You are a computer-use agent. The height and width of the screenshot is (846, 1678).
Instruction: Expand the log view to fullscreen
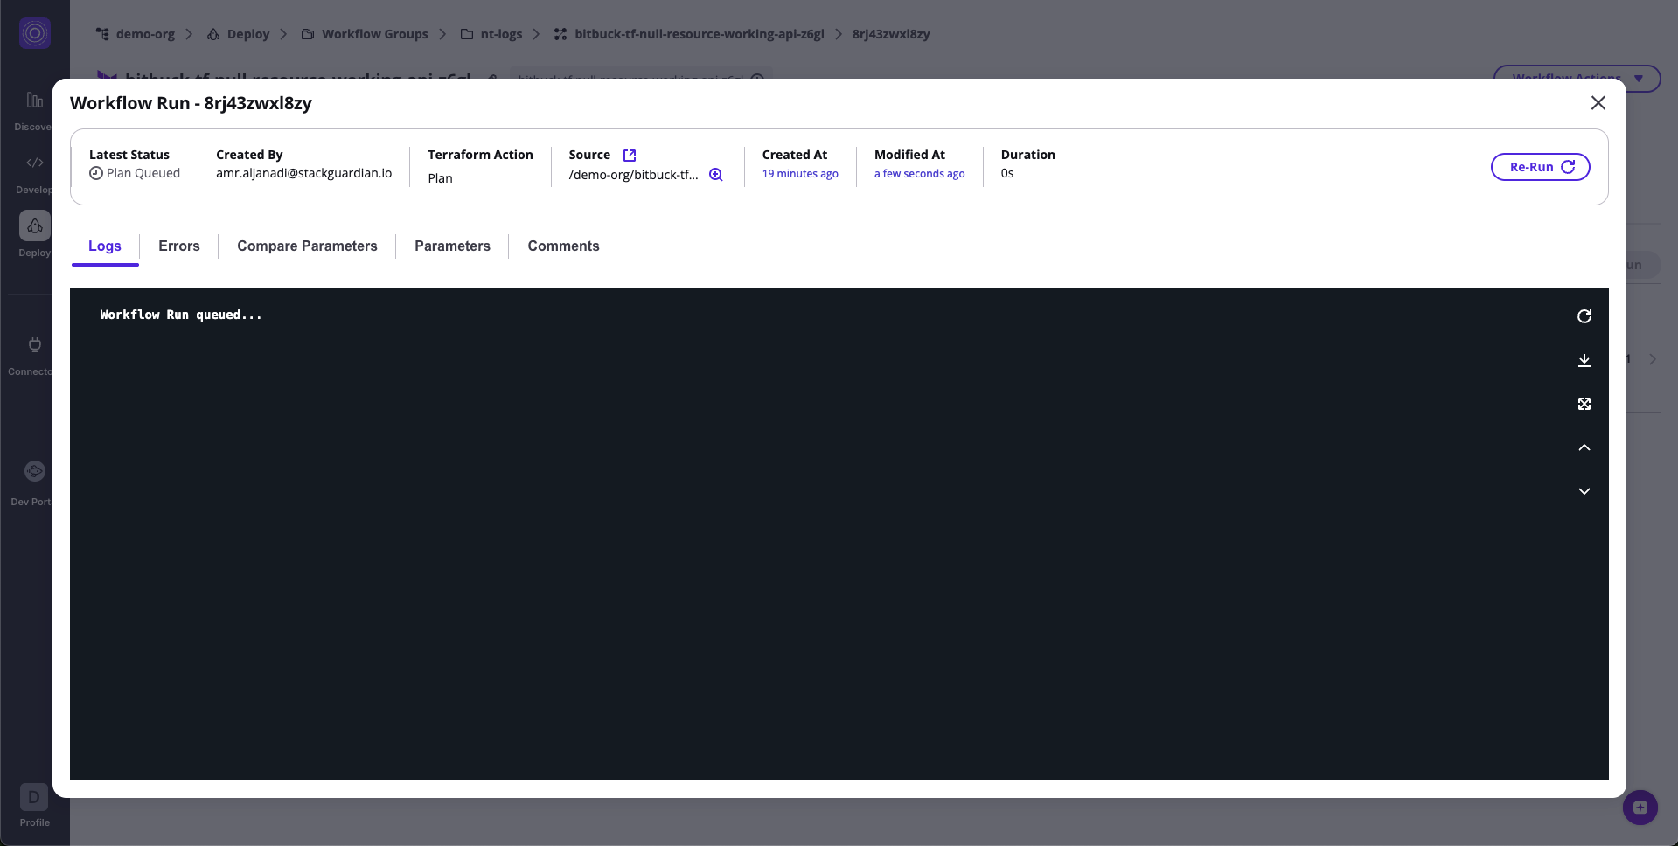(x=1584, y=404)
